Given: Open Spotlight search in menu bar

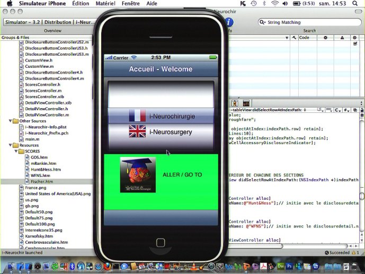Looking at the screenshot, I should [355, 3].
